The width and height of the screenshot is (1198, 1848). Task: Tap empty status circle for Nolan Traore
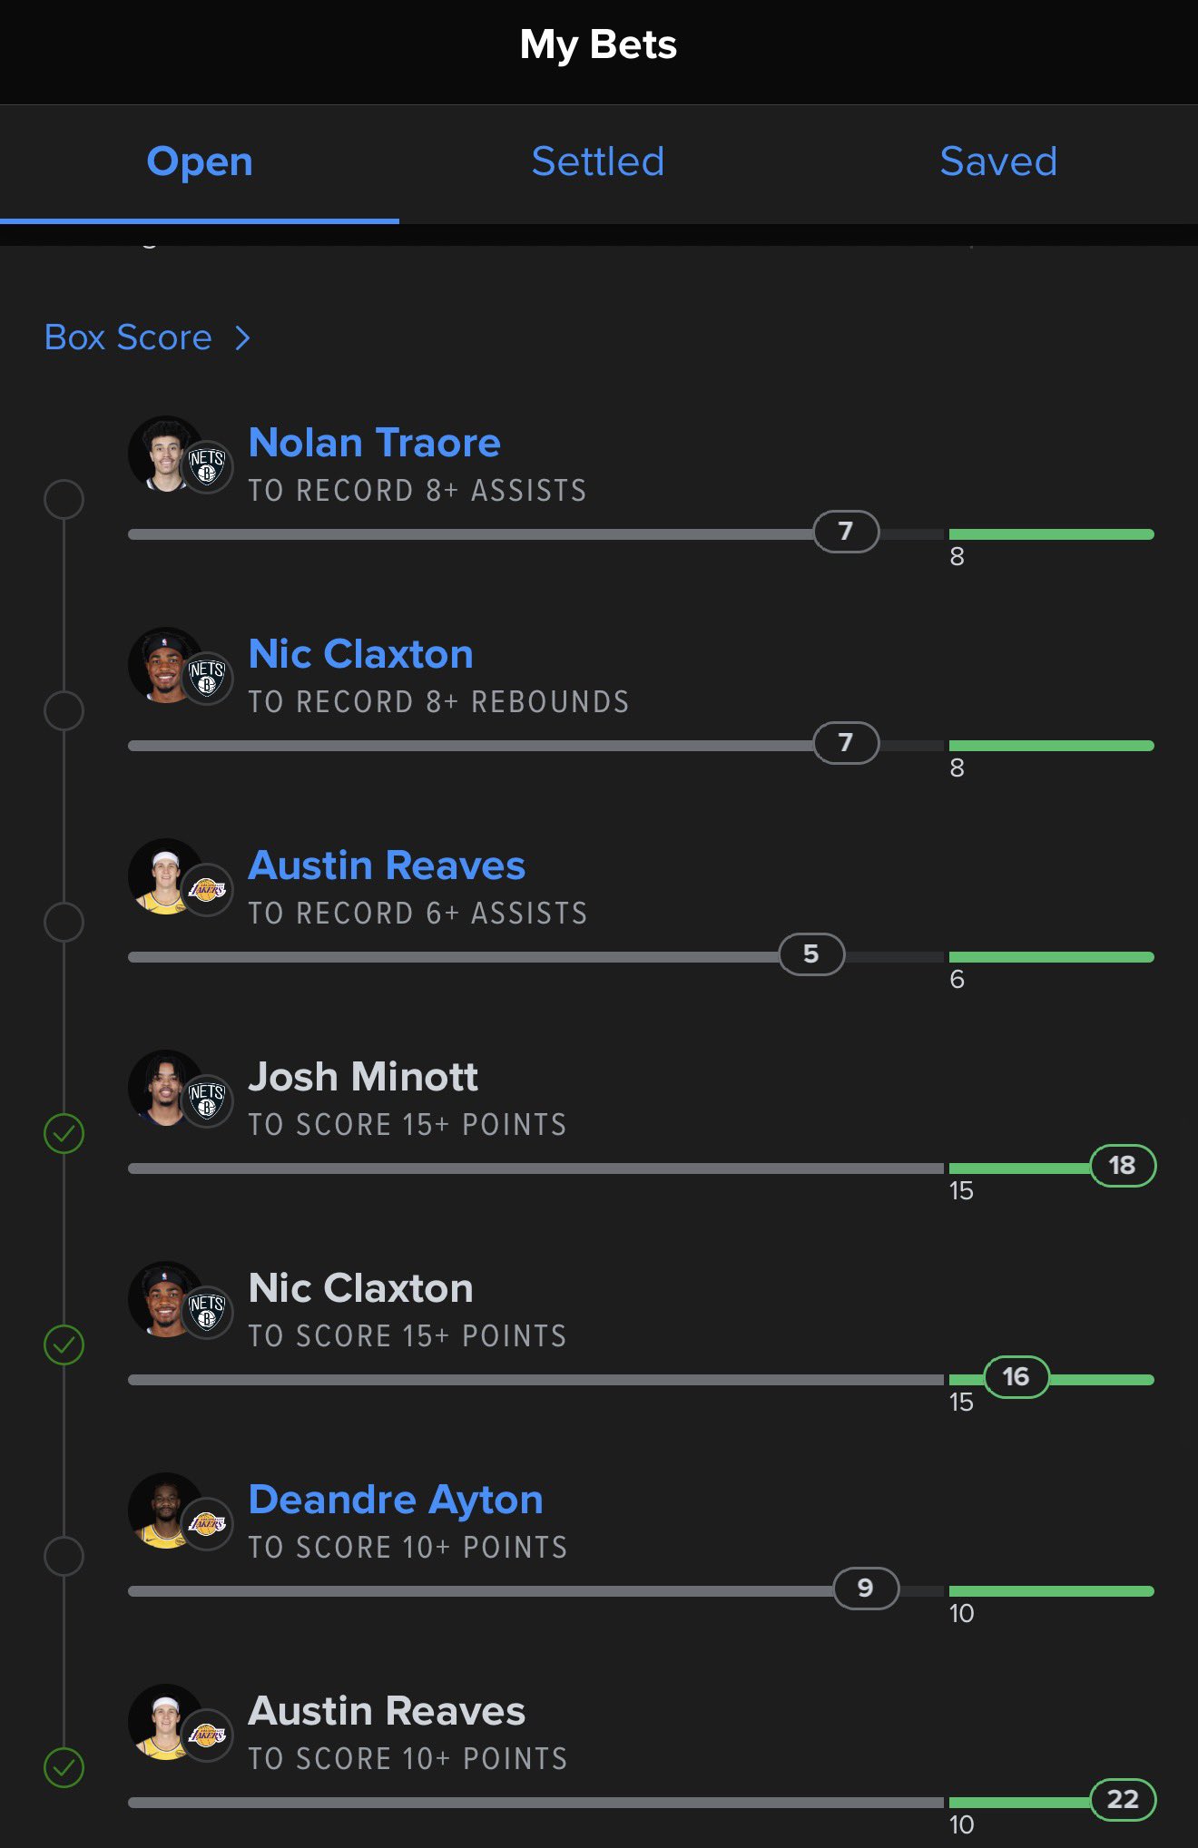coord(64,499)
